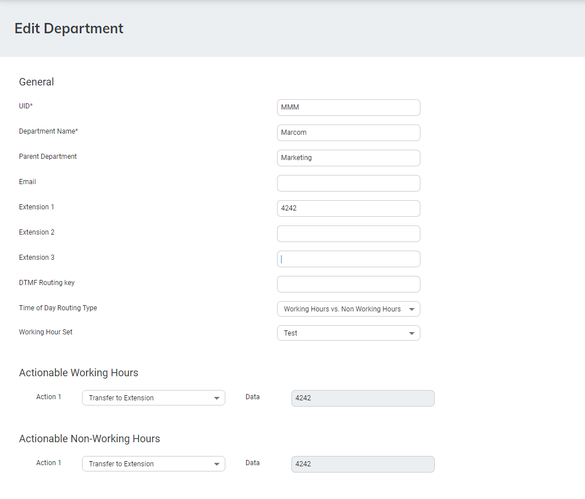This screenshot has width=585, height=499.
Task: Click the General section heading
Action: pos(36,82)
